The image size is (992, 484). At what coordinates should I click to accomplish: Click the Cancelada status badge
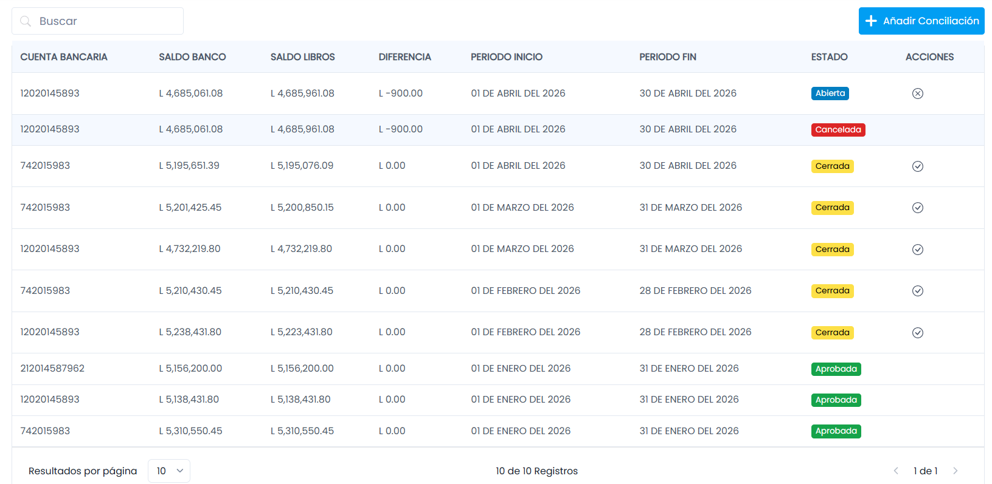pos(838,130)
